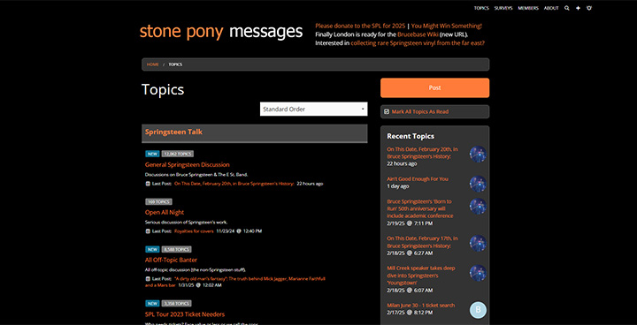Click NEW badge above General Springsteen Discussion
Image resolution: width=637 pixels, height=325 pixels.
[x=152, y=154]
